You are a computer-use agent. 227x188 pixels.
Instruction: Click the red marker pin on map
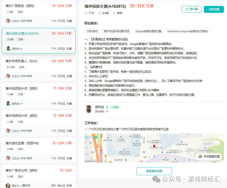(x=154, y=146)
